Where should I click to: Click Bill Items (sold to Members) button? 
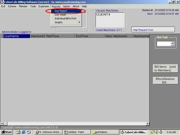165,69
